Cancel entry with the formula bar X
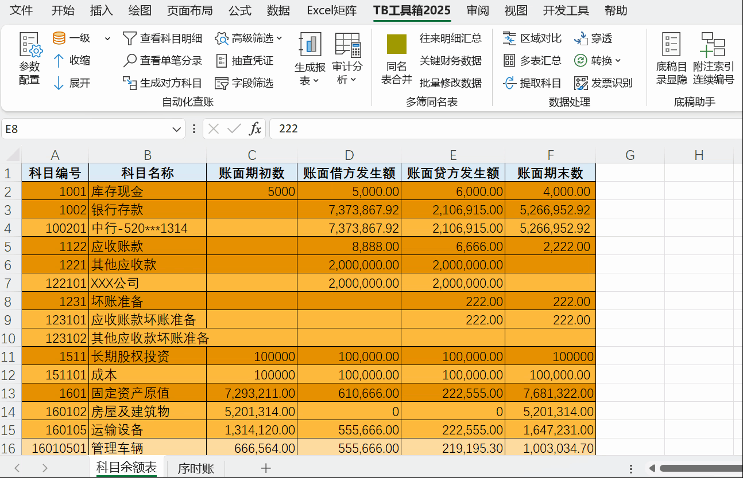 214,129
